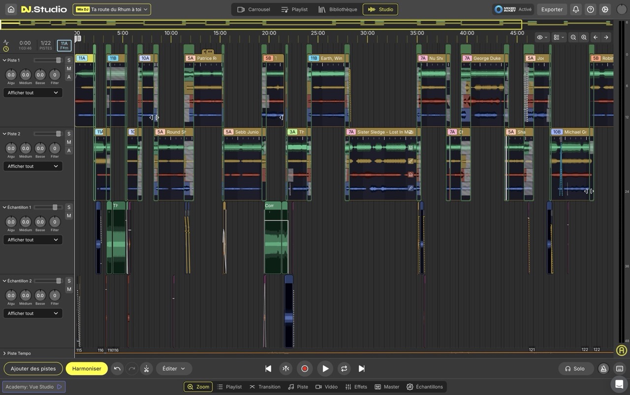
Task: Solo Échantillon 2 with the S button
Action: point(69,281)
